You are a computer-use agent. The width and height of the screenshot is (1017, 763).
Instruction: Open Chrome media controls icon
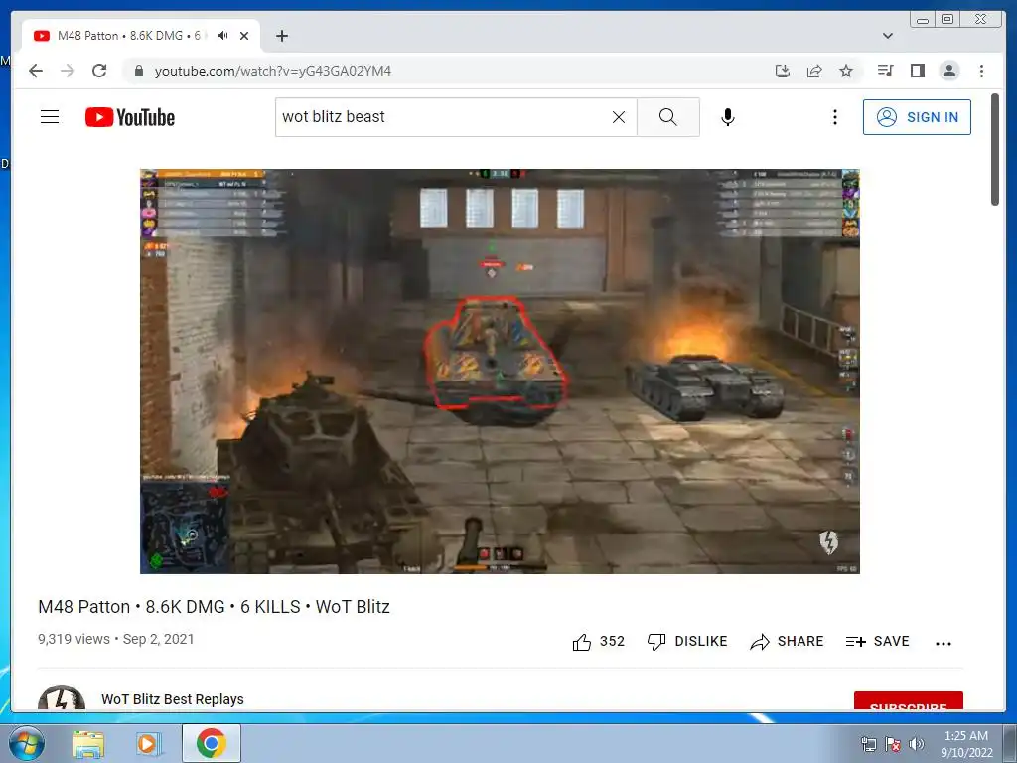(885, 71)
